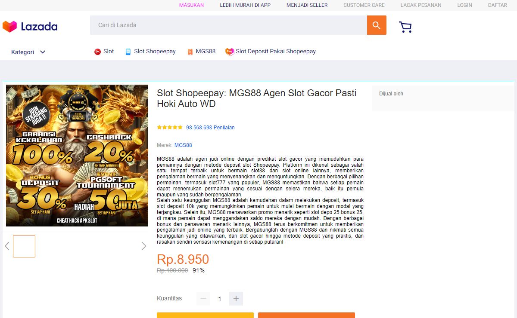This screenshot has width=517, height=318.
Task: Open the Slot Shopeepay quick link
Action: coord(155,52)
